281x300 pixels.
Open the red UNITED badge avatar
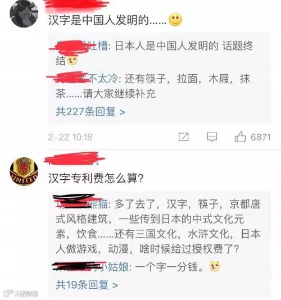coord(24,171)
